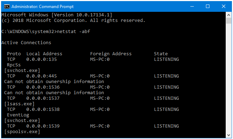The width and height of the screenshot is (233, 139).
Task: Click the EventLog service name line
Action: click(18, 115)
